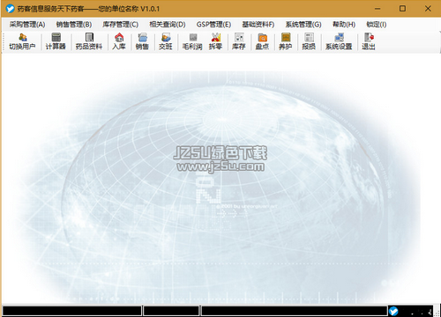Click the 锁定(I) lock menu
Screen dimensions: 441x317
pyautogui.click(x=376, y=25)
